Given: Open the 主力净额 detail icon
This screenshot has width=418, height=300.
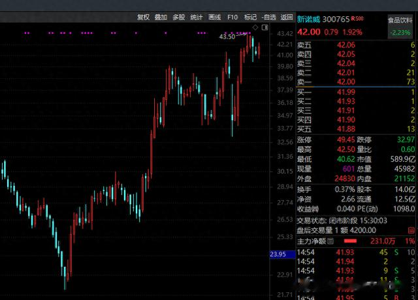Looking at the screenshot, I should click(x=330, y=241).
